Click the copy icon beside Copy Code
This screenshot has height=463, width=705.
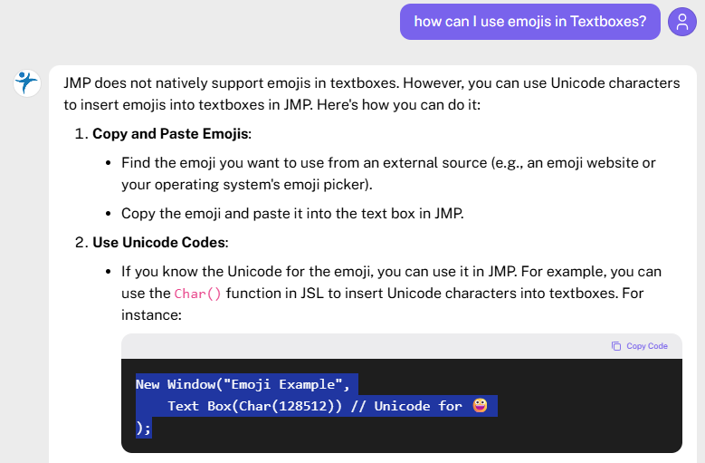pyautogui.click(x=616, y=346)
